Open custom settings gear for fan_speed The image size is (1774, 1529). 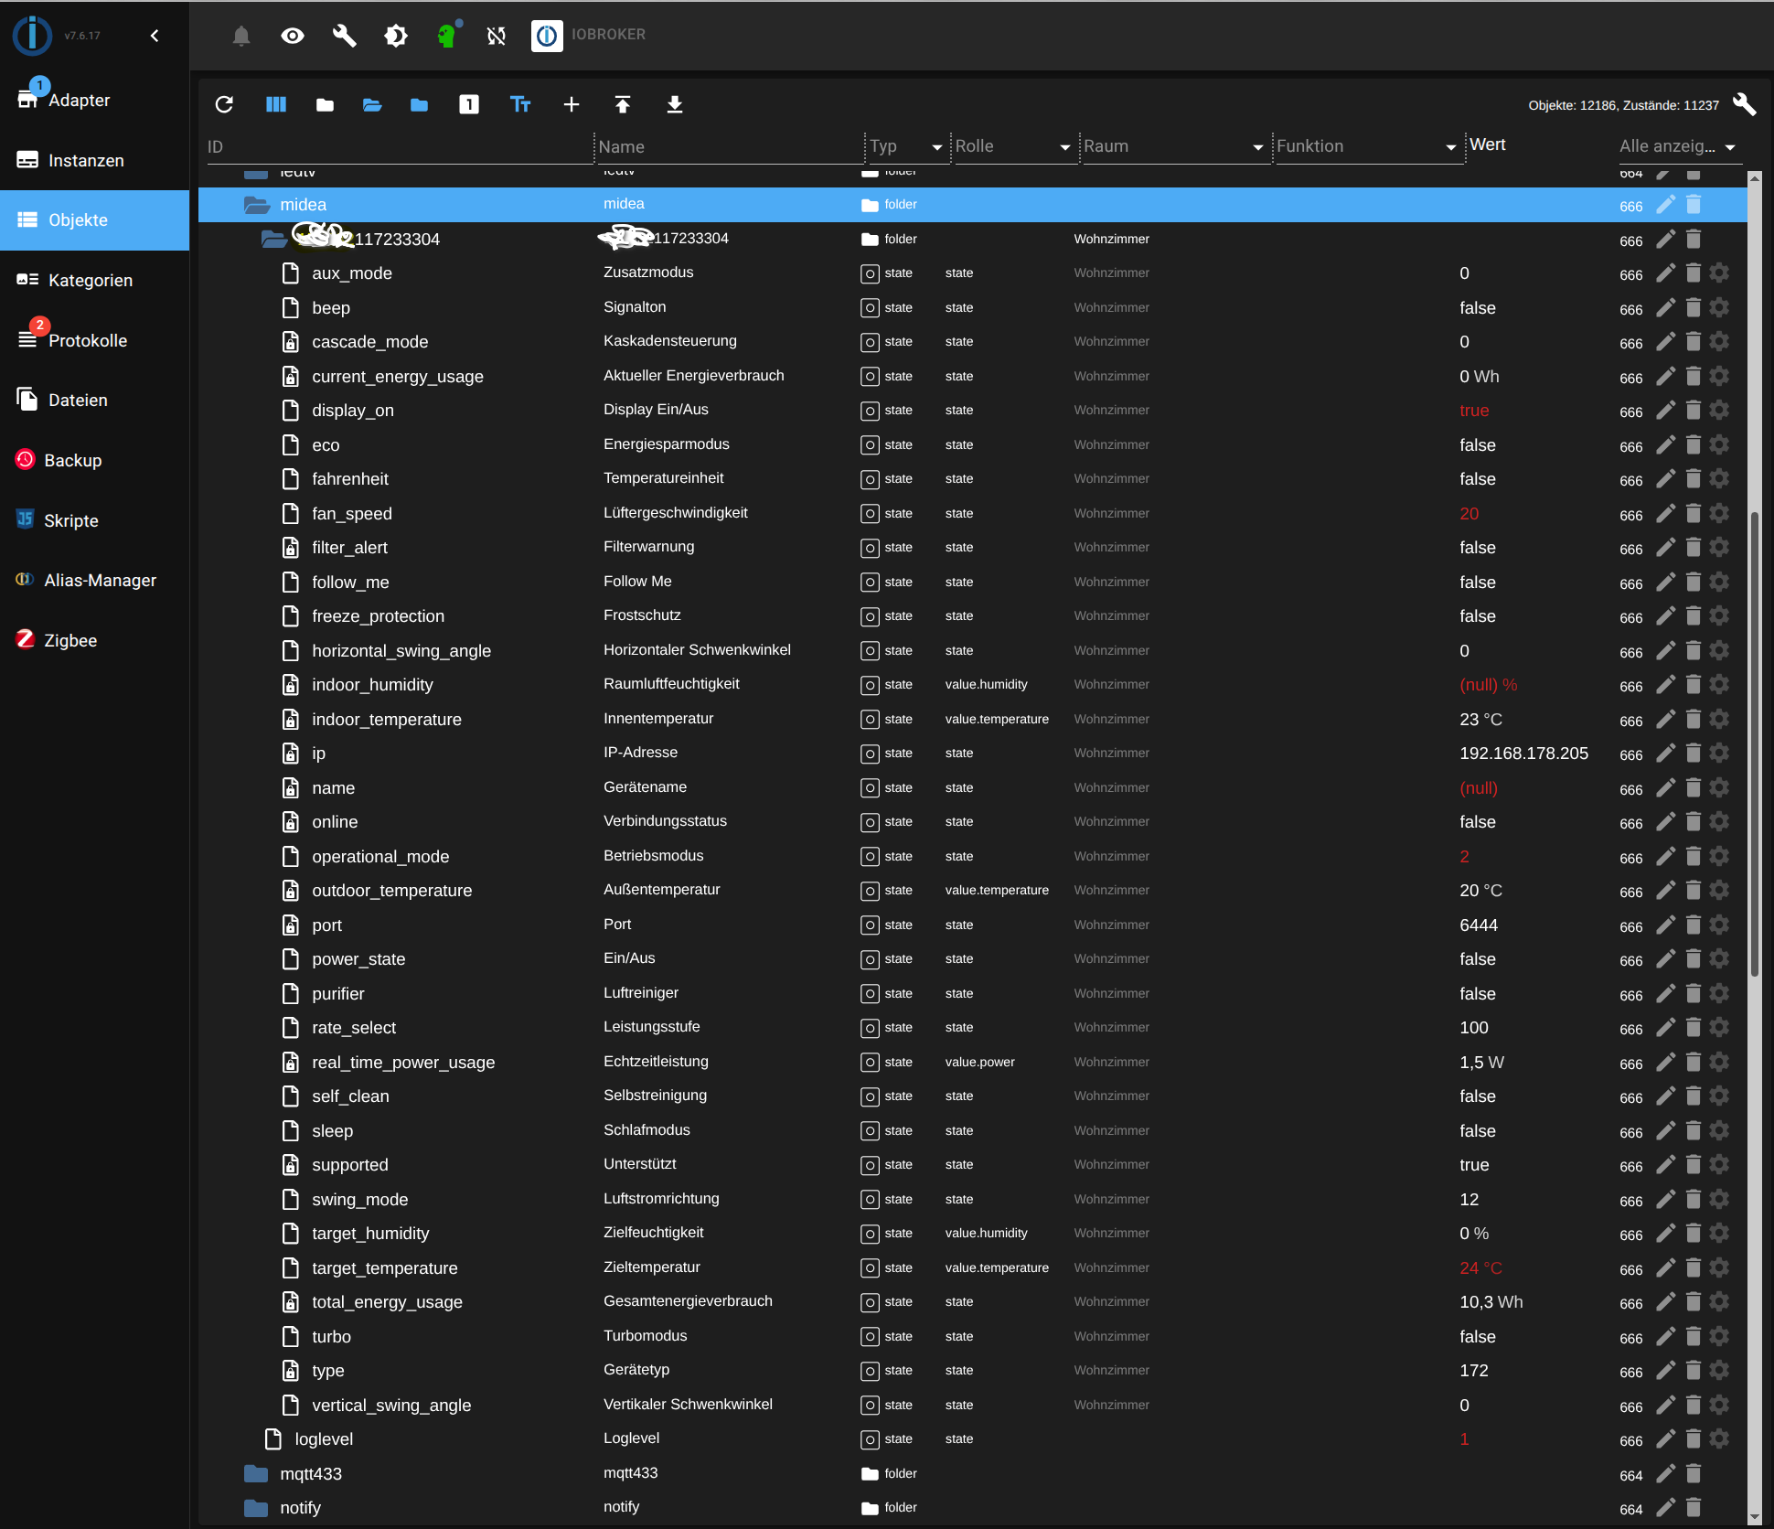click(1719, 513)
